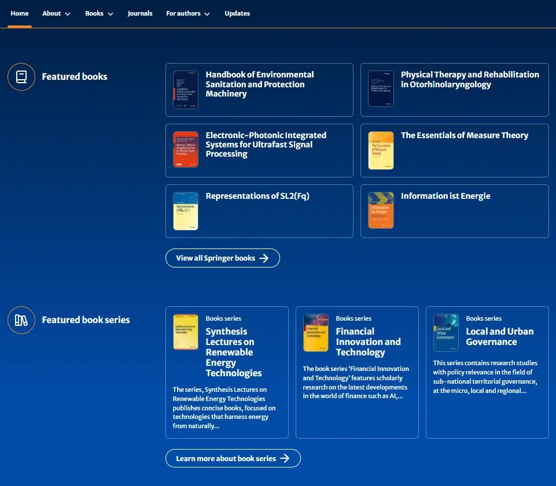Click the Featured books heading text

(x=75, y=76)
